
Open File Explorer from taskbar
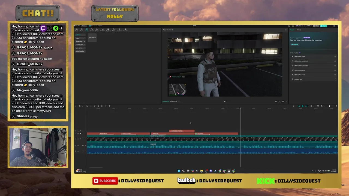click(201, 171)
